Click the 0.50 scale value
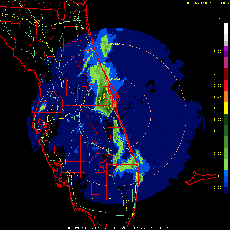Image resolution: width=230 pixels, height=230 pixels. click(x=217, y=154)
